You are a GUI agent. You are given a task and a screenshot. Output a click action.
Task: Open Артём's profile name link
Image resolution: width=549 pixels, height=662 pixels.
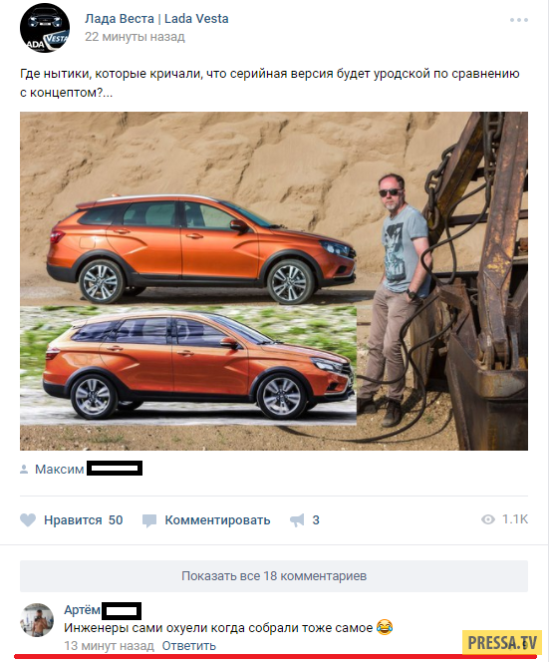click(x=82, y=610)
